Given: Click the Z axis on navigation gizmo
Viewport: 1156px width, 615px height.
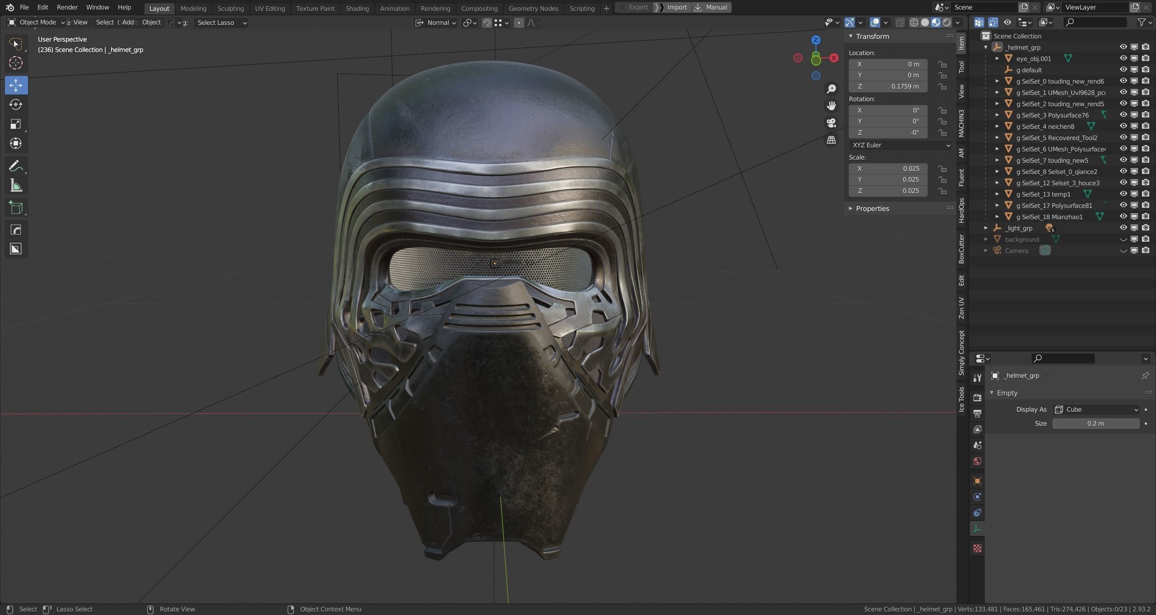Looking at the screenshot, I should [816, 40].
